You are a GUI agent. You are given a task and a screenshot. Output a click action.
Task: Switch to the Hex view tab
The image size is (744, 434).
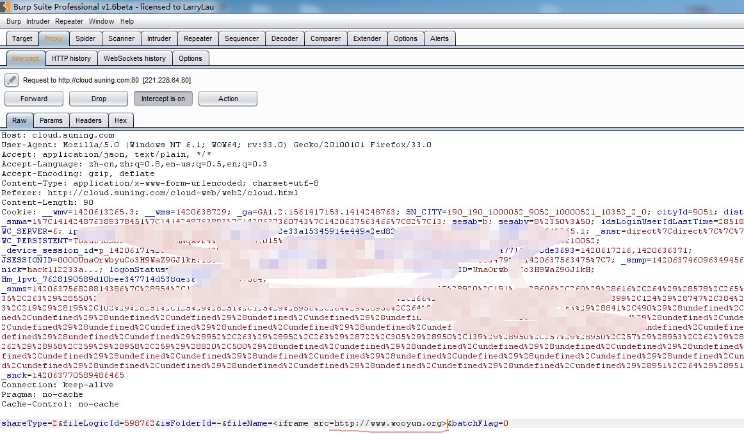(121, 120)
